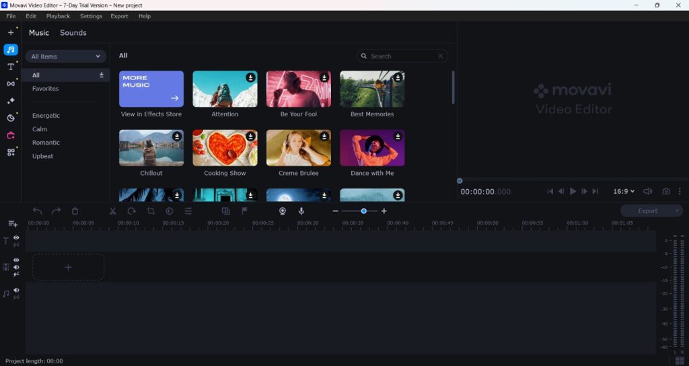Select the Crop tool icon
The height and width of the screenshot is (366, 689).
(151, 211)
